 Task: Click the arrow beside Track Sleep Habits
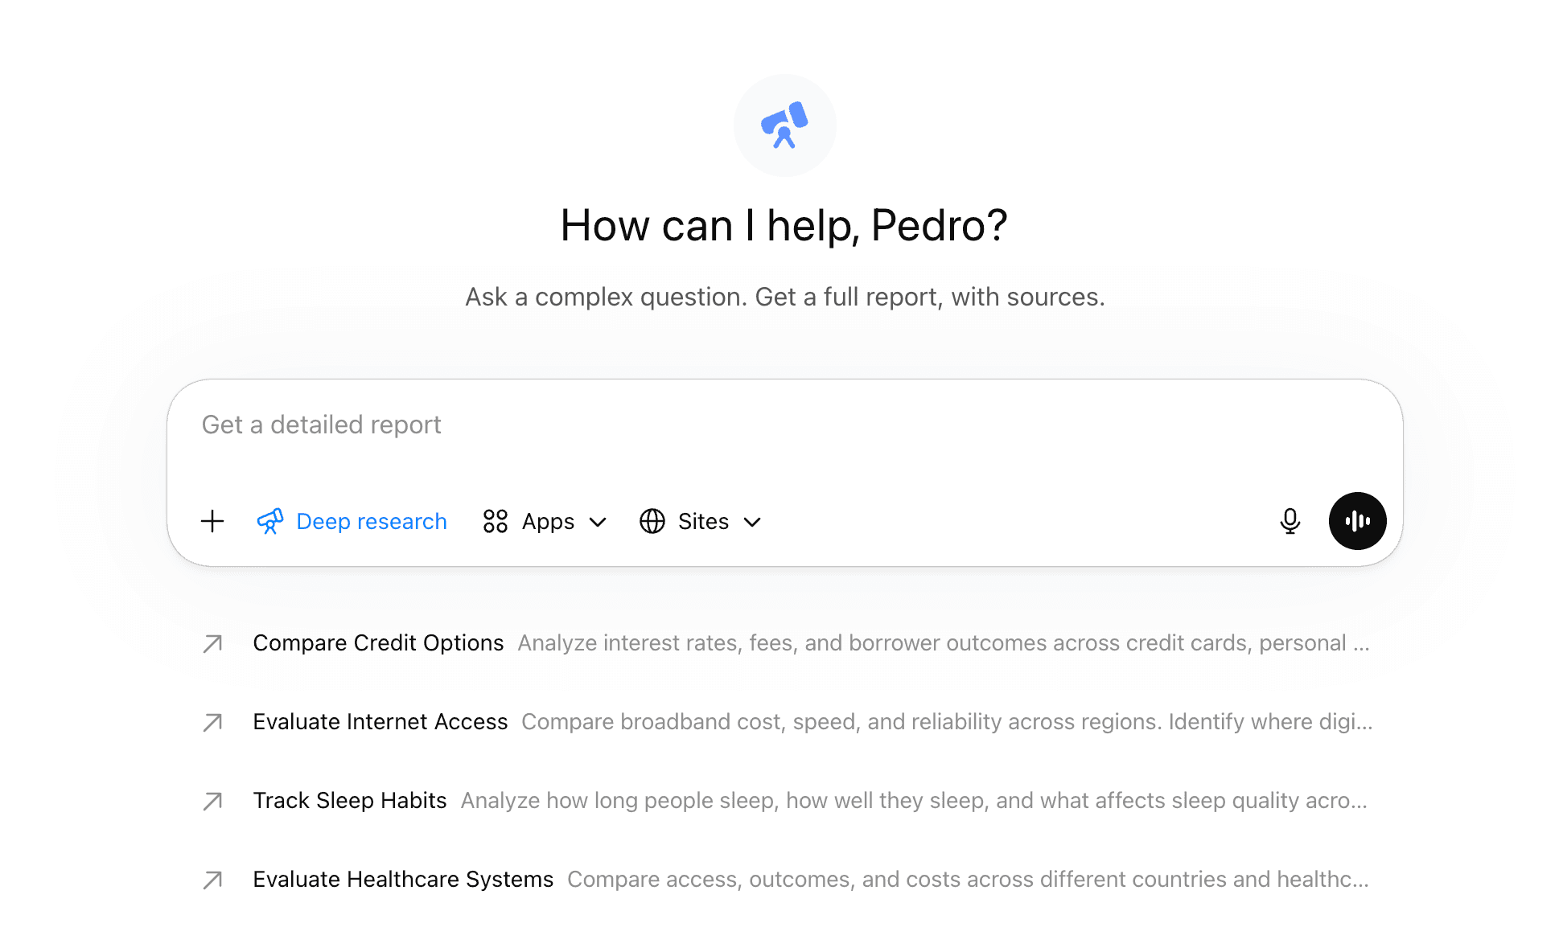(212, 801)
